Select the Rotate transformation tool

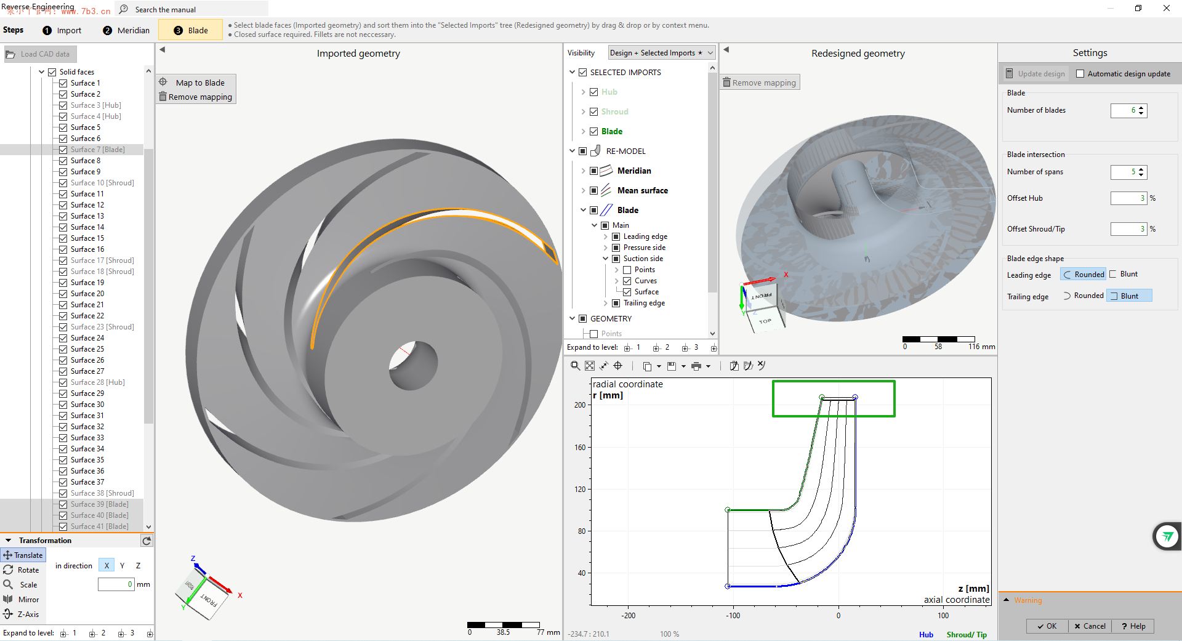tap(23, 570)
